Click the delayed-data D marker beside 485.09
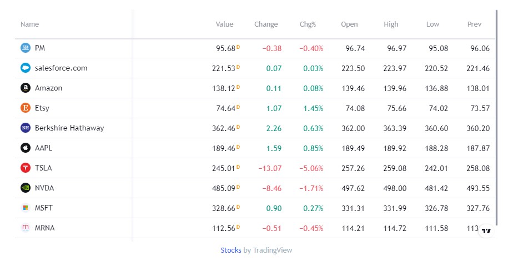This screenshot has height=261, width=518. pos(238,187)
